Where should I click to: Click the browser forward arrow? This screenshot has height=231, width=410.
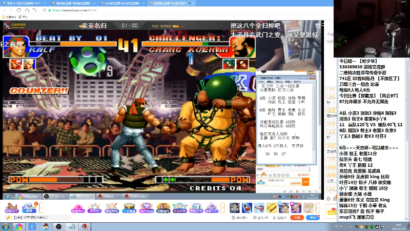click(x=11, y=10)
